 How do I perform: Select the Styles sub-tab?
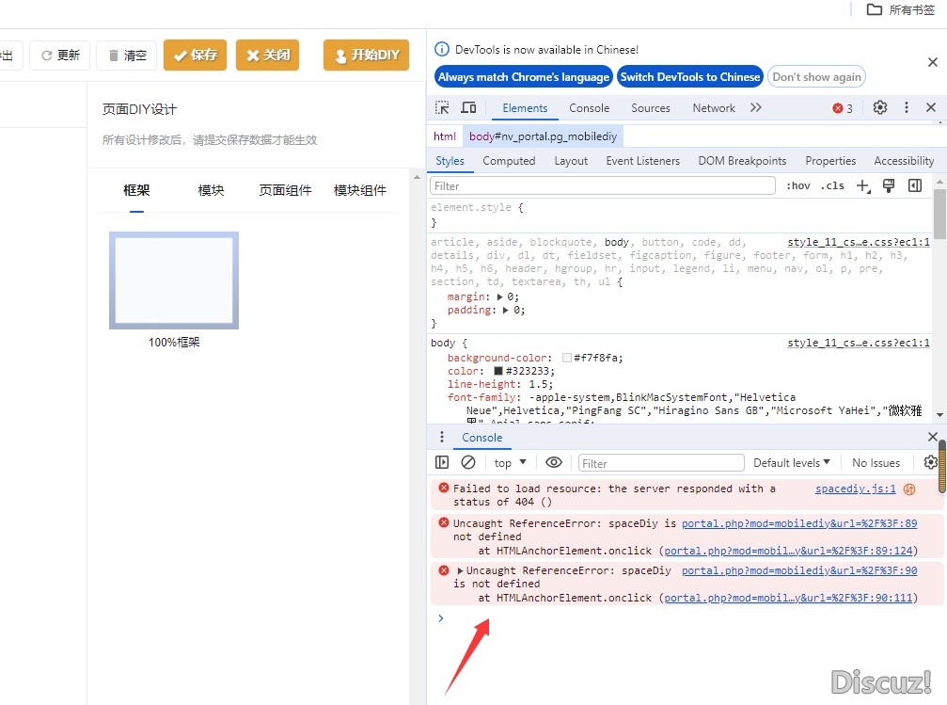click(x=450, y=161)
